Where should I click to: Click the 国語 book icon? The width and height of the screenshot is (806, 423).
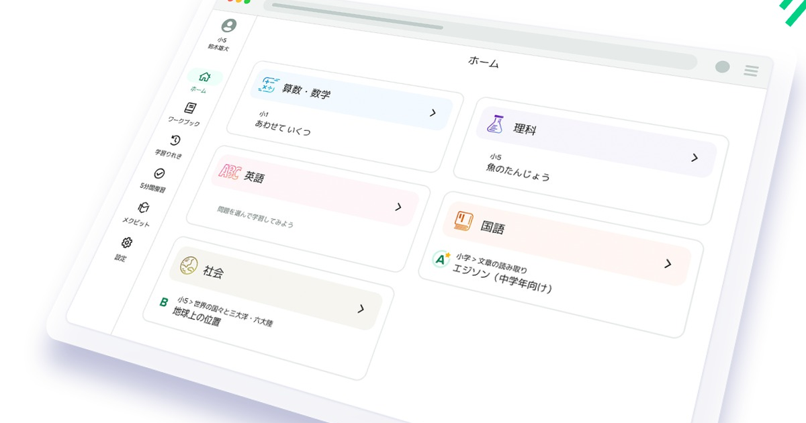tap(463, 220)
